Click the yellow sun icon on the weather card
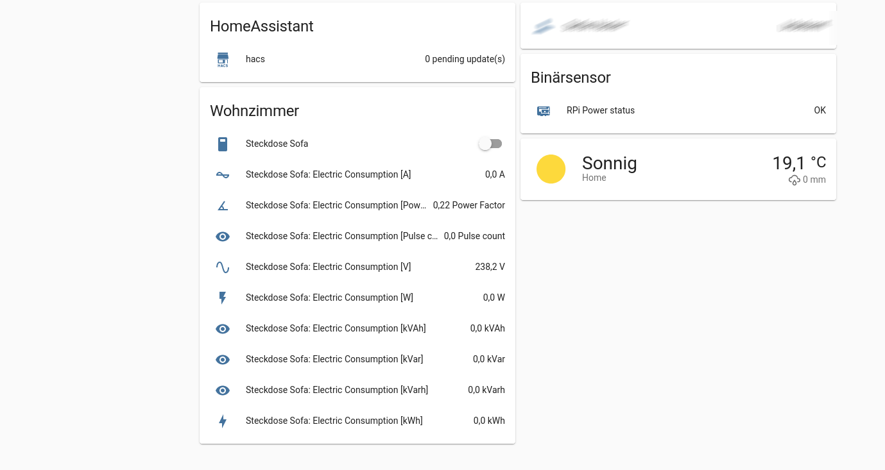The height and width of the screenshot is (470, 885). 551,169
